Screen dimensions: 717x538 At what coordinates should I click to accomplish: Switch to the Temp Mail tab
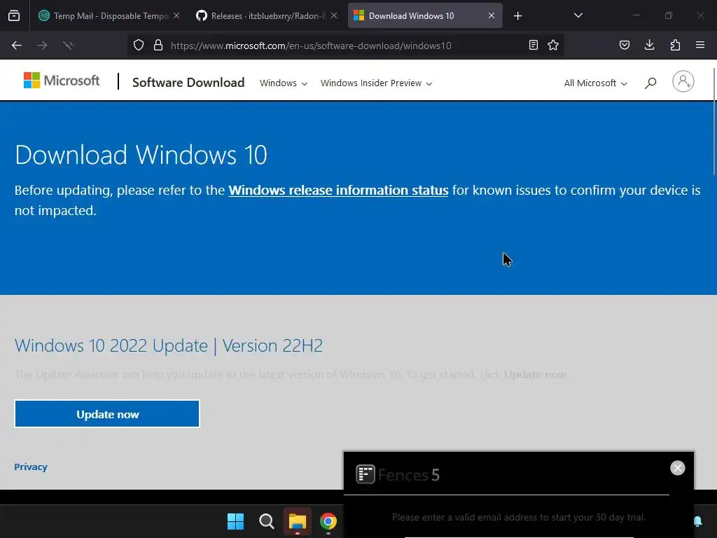coord(109,15)
